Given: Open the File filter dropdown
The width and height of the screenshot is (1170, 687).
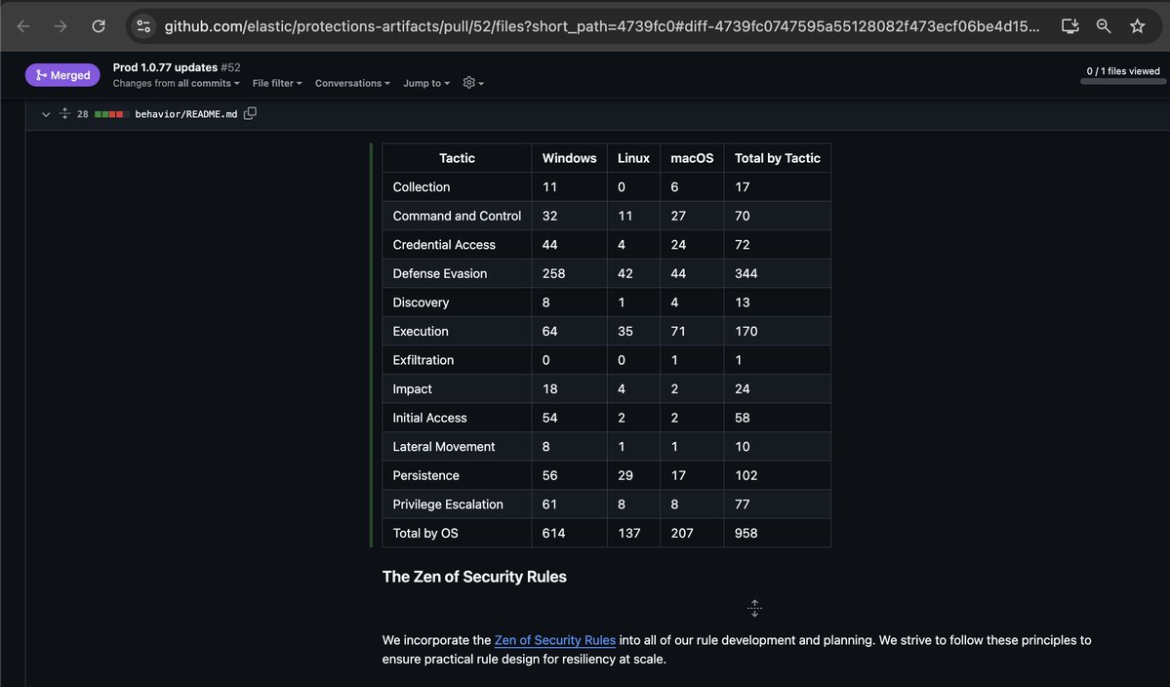Looking at the screenshot, I should (276, 83).
